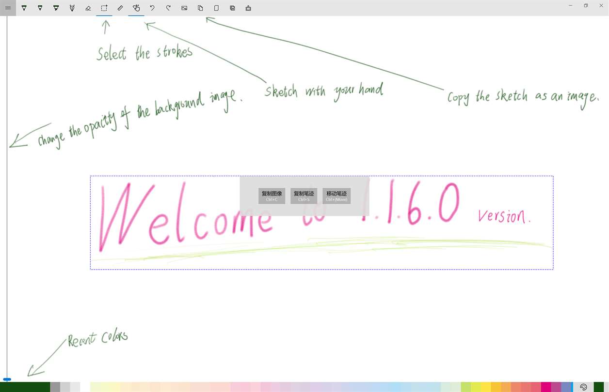
Task: Minimize the sketch window
Action: [x=570, y=5]
